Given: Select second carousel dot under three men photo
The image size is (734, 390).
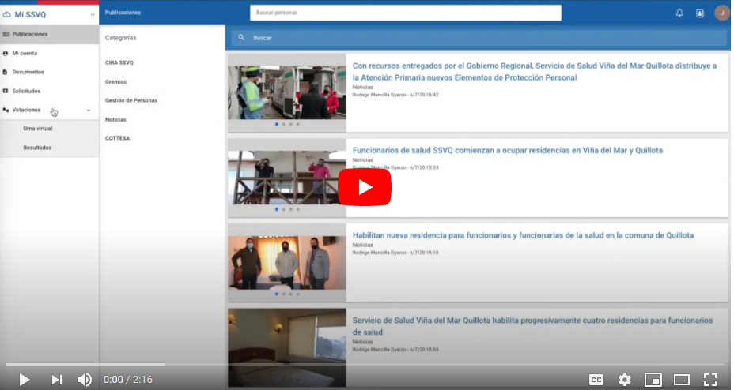Looking at the screenshot, I should (284, 294).
